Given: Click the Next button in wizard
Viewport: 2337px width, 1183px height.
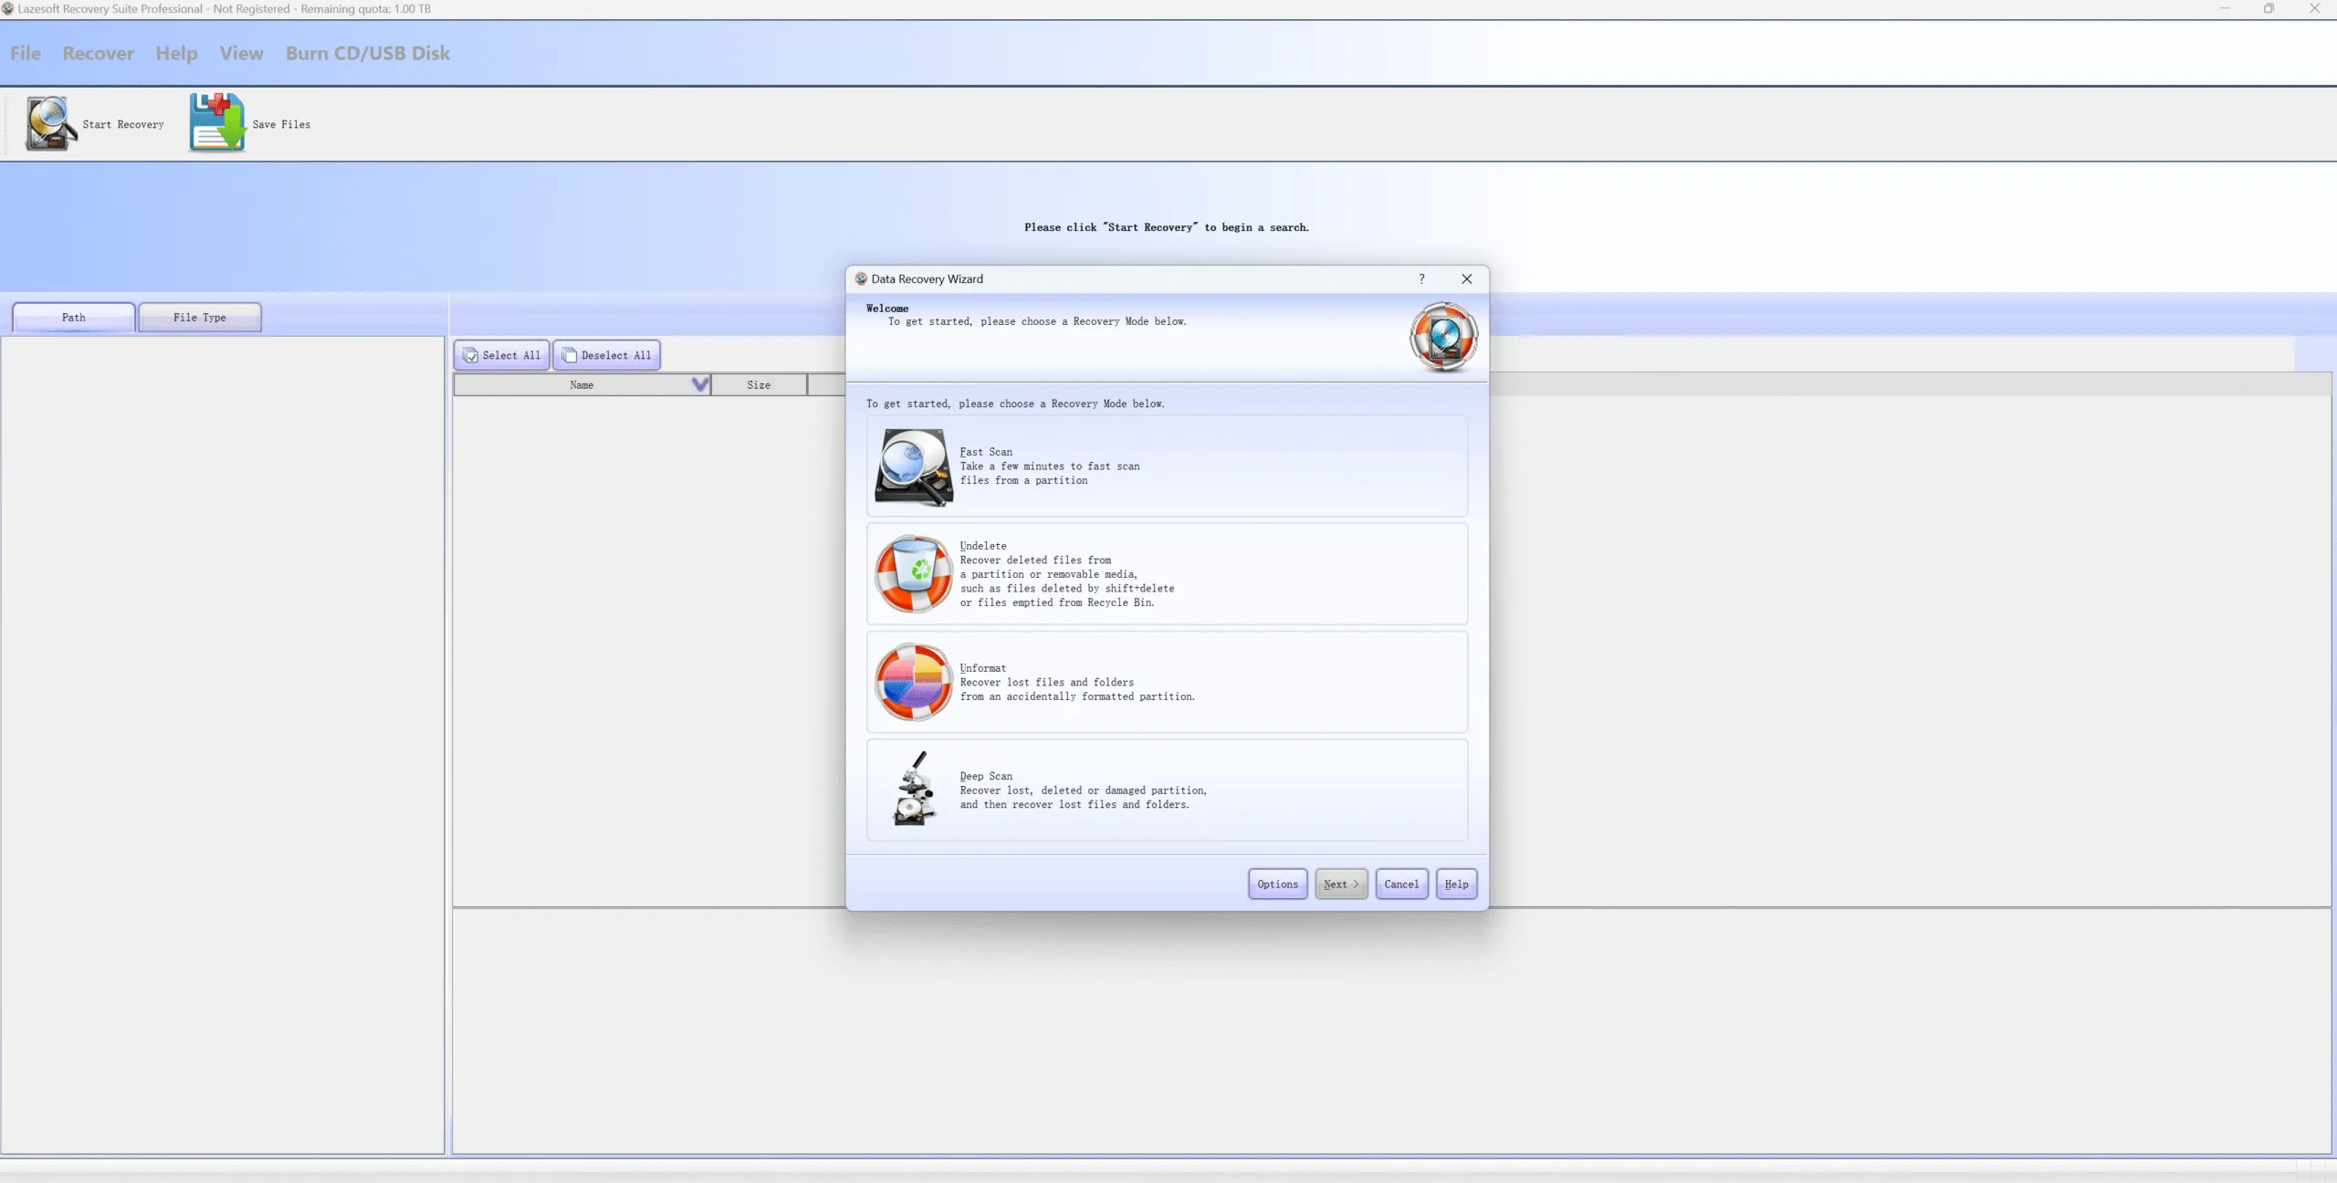Looking at the screenshot, I should (x=1341, y=884).
